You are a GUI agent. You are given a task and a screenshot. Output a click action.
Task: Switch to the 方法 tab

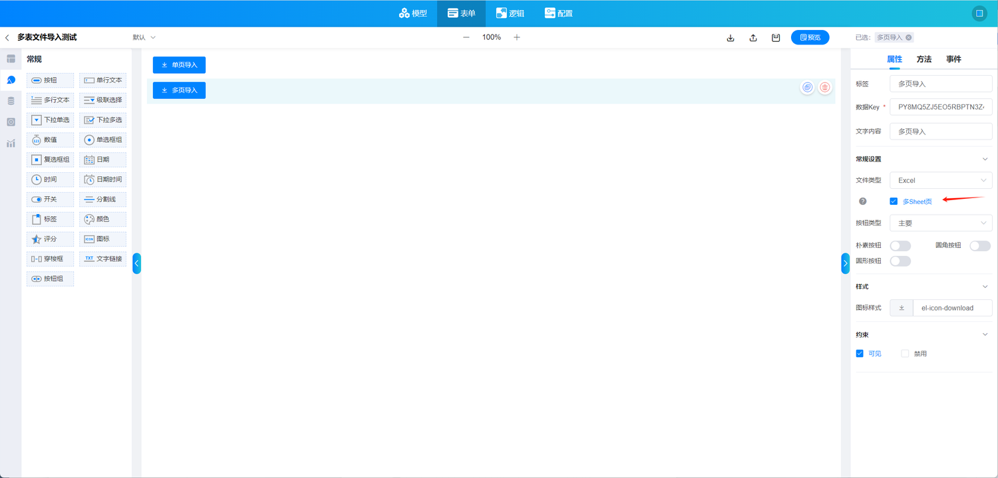pos(923,59)
